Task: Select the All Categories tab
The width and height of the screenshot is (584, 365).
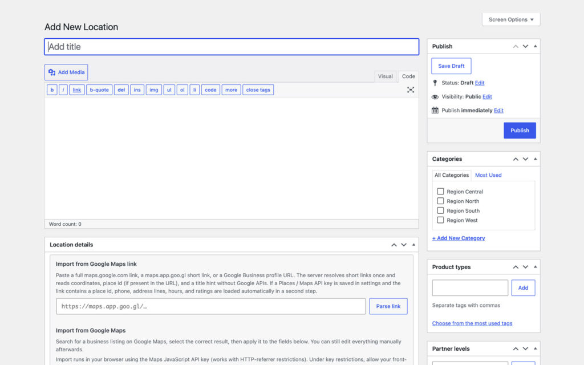Action: click(452, 175)
